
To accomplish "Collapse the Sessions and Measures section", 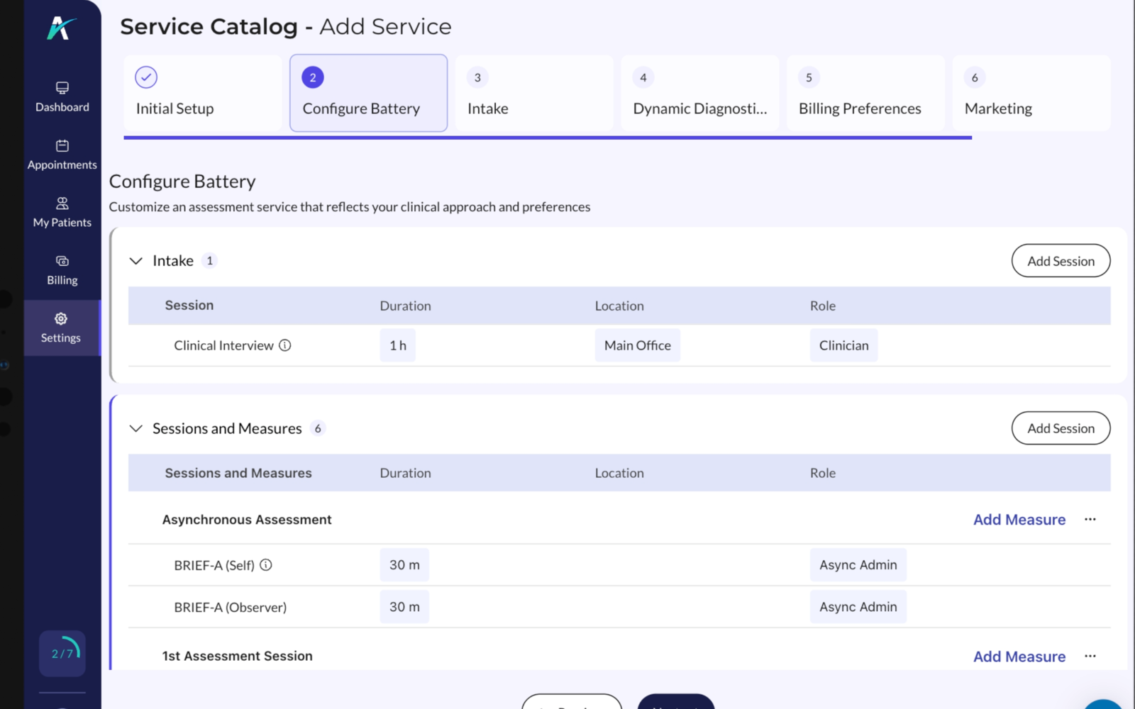I will tap(135, 428).
